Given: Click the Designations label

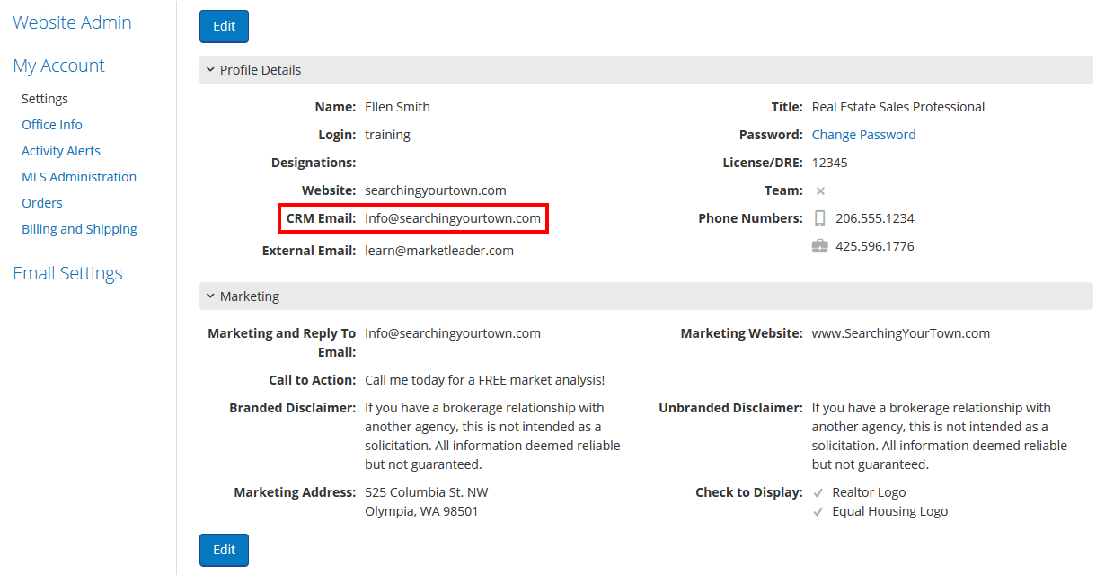Looking at the screenshot, I should pos(314,163).
